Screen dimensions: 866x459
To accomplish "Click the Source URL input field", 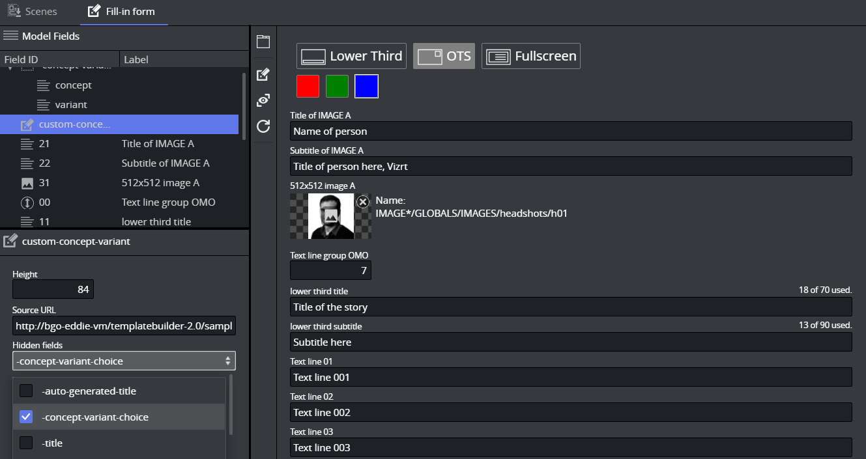I will pyautogui.click(x=124, y=326).
